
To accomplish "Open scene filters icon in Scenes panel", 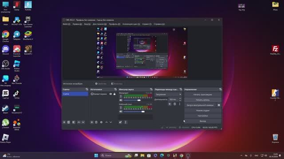I will 74,122.
